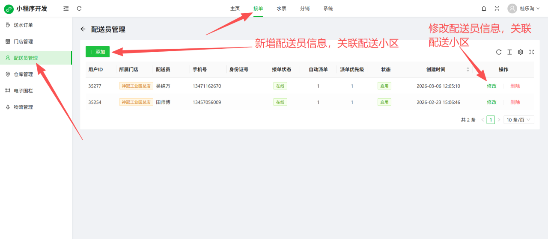Open the 10 条/页 page size dropdown
Screen dimensions: 548x239
click(519, 120)
